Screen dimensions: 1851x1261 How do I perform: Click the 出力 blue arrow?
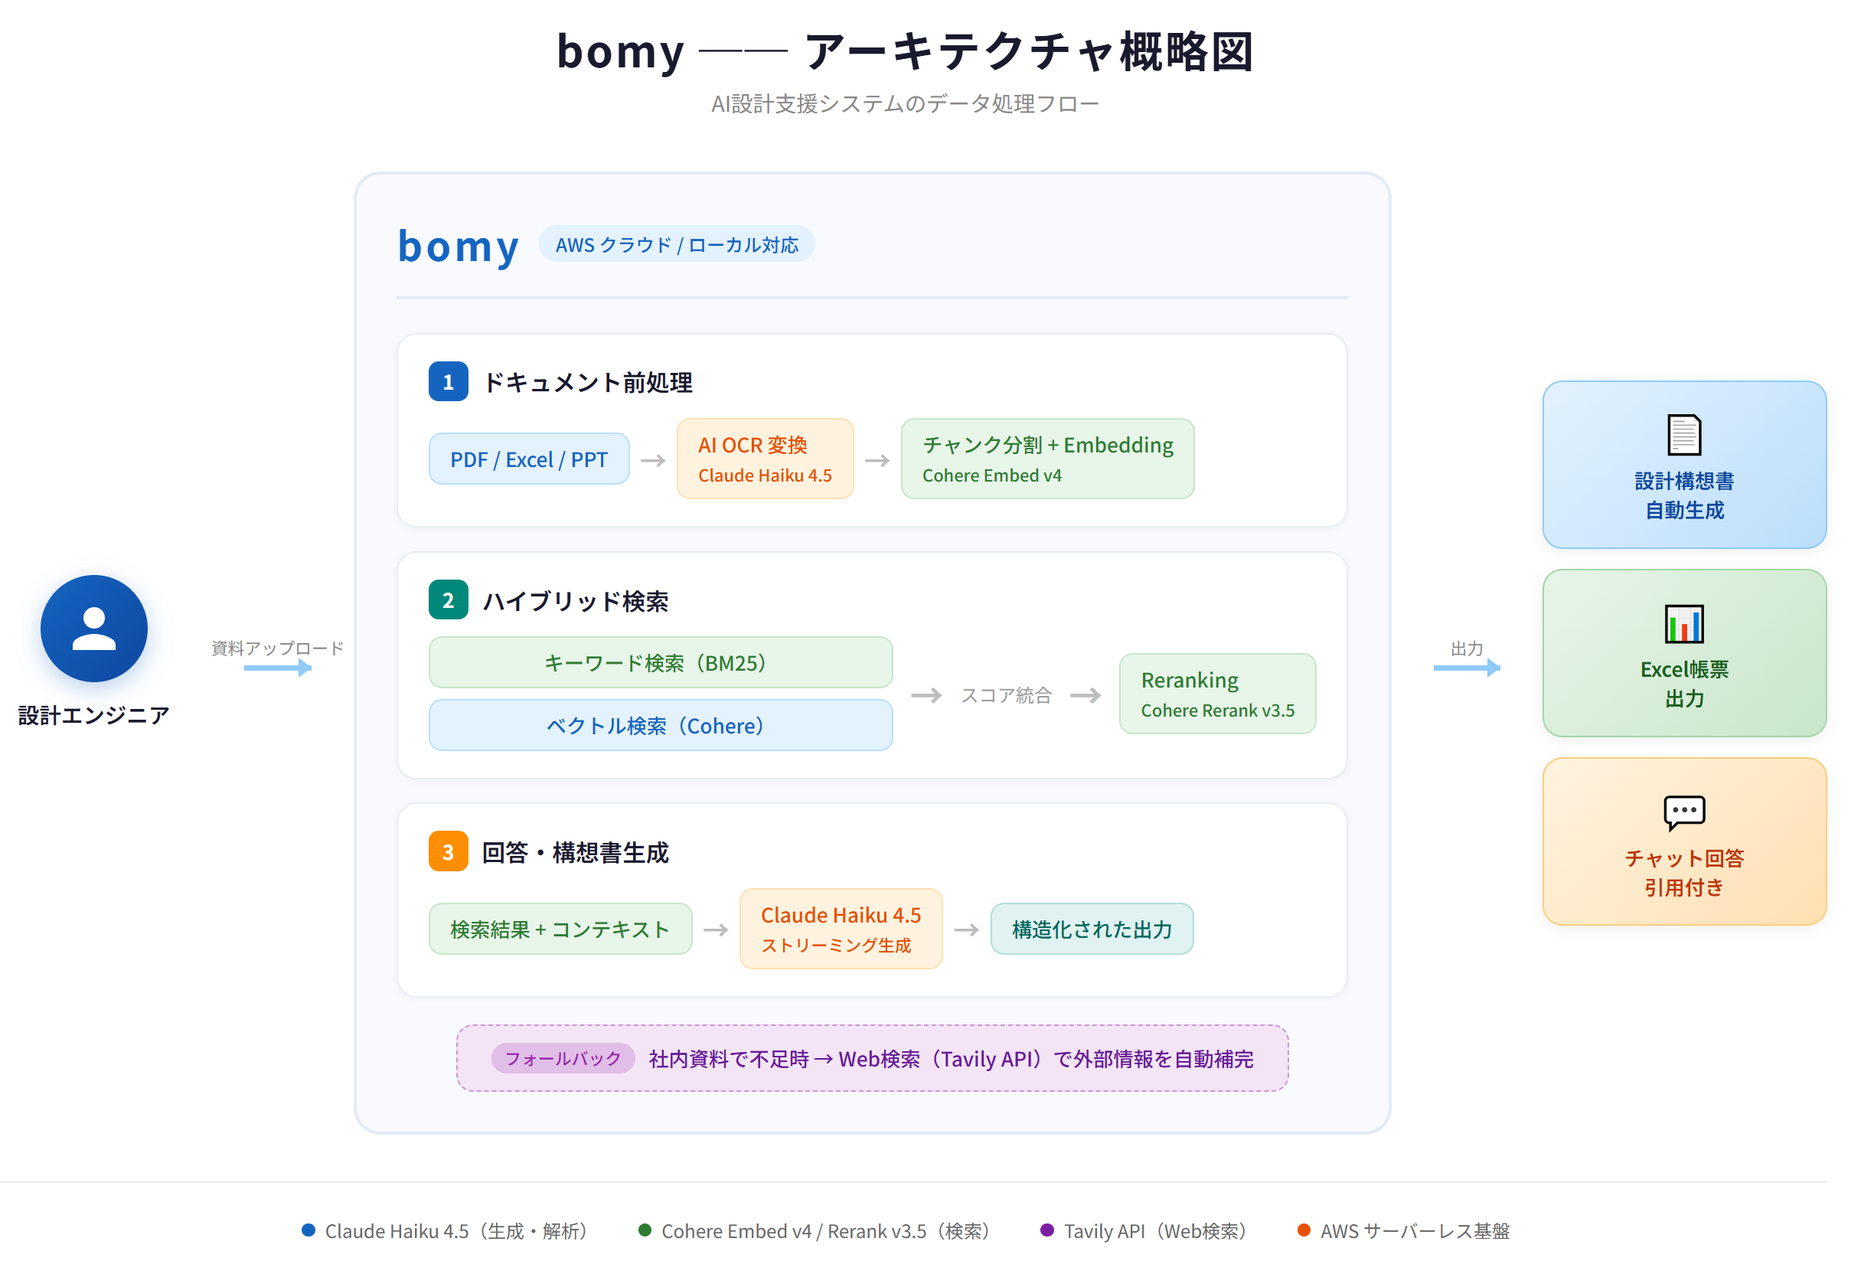[1465, 668]
